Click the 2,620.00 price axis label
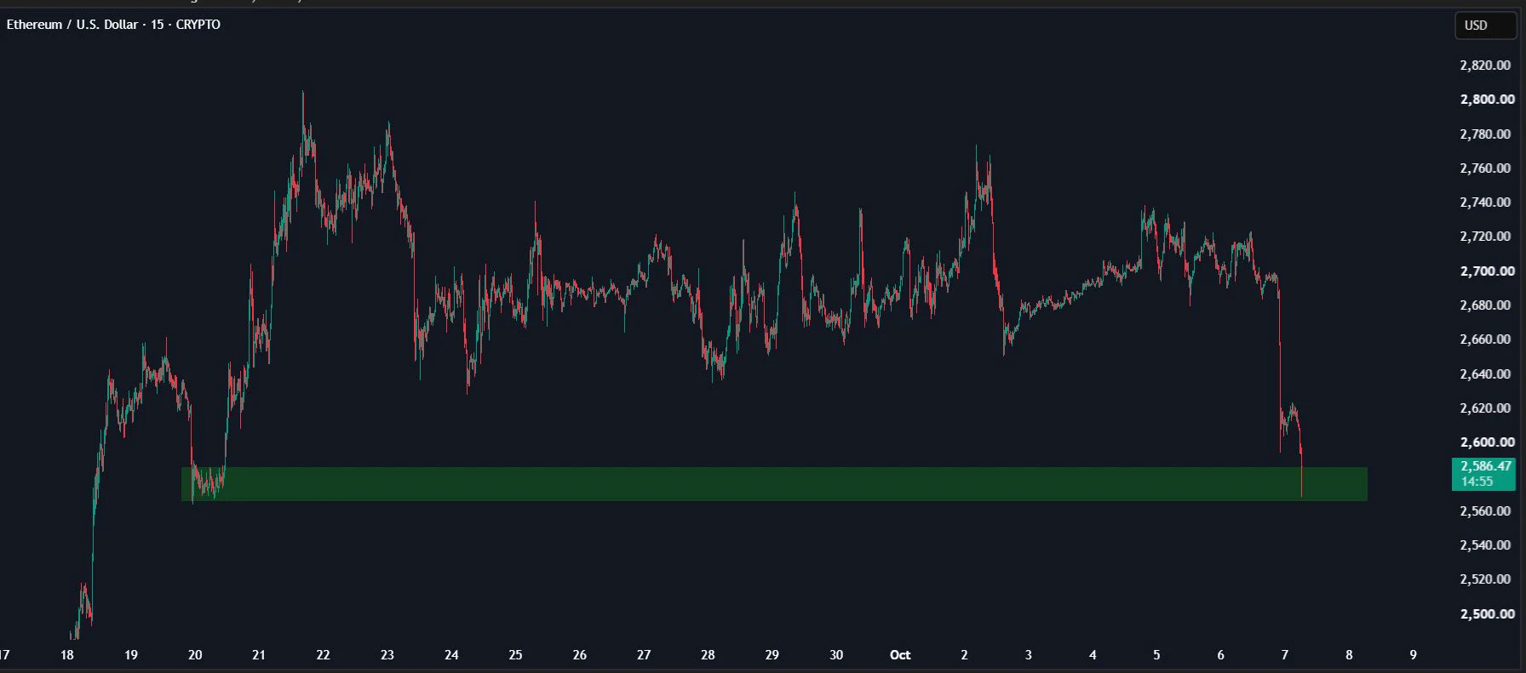Viewport: 1526px width, 673px height. click(x=1486, y=408)
